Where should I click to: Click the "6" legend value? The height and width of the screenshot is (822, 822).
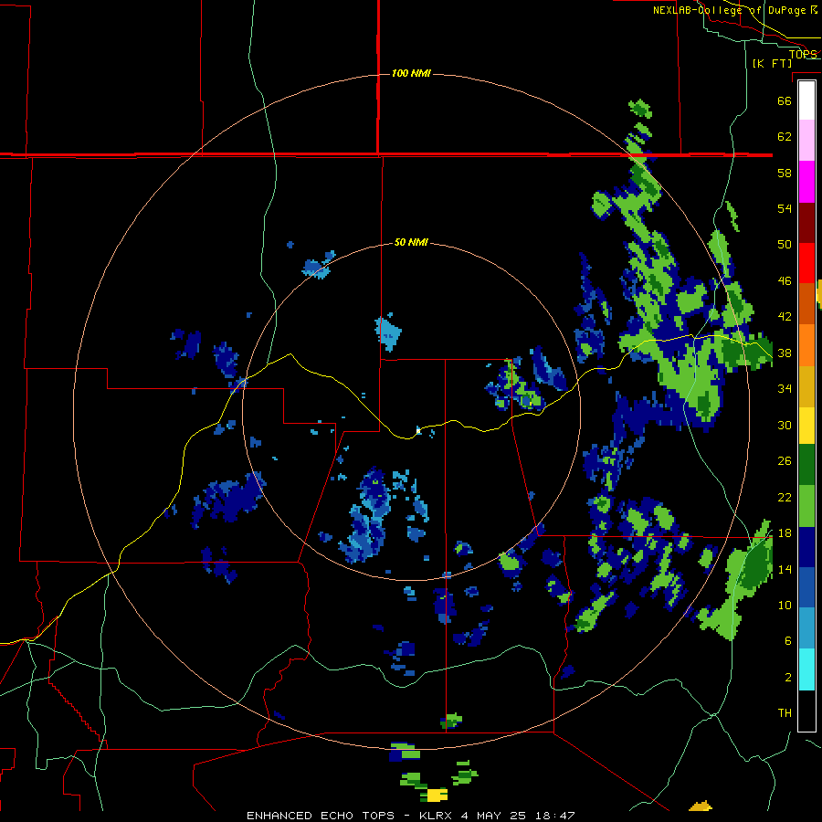788,640
